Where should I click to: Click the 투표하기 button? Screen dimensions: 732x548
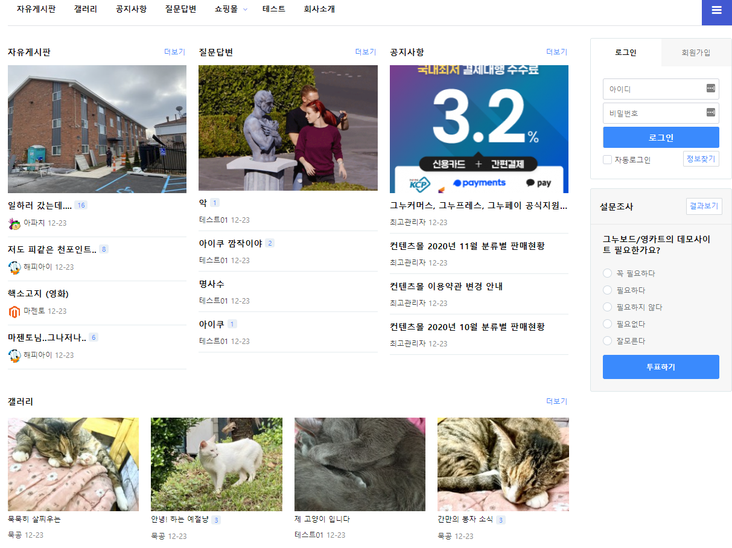tap(661, 367)
